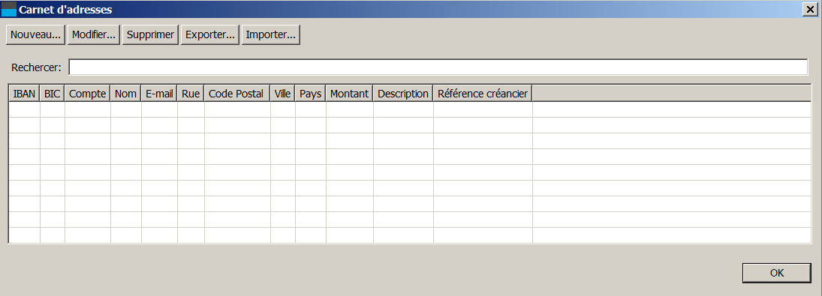Sort by the BIC column header
The height and width of the screenshot is (296, 822).
point(53,94)
